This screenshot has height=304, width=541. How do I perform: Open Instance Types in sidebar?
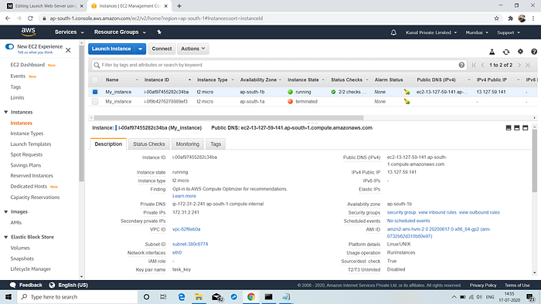(27, 133)
